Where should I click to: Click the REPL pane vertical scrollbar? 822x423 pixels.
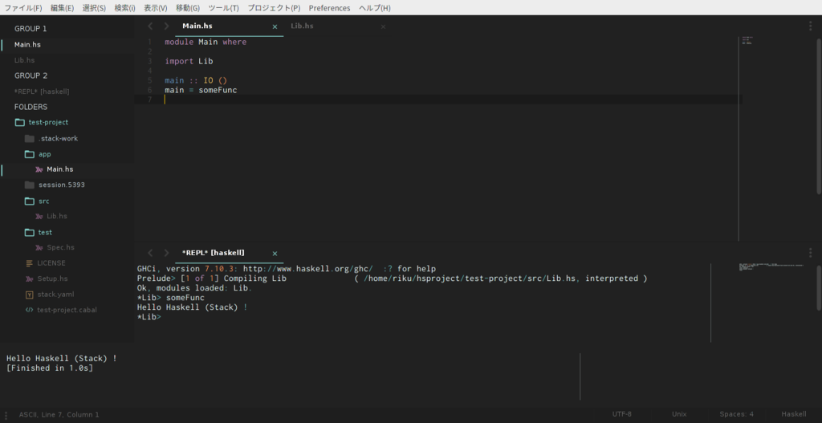tap(819, 288)
